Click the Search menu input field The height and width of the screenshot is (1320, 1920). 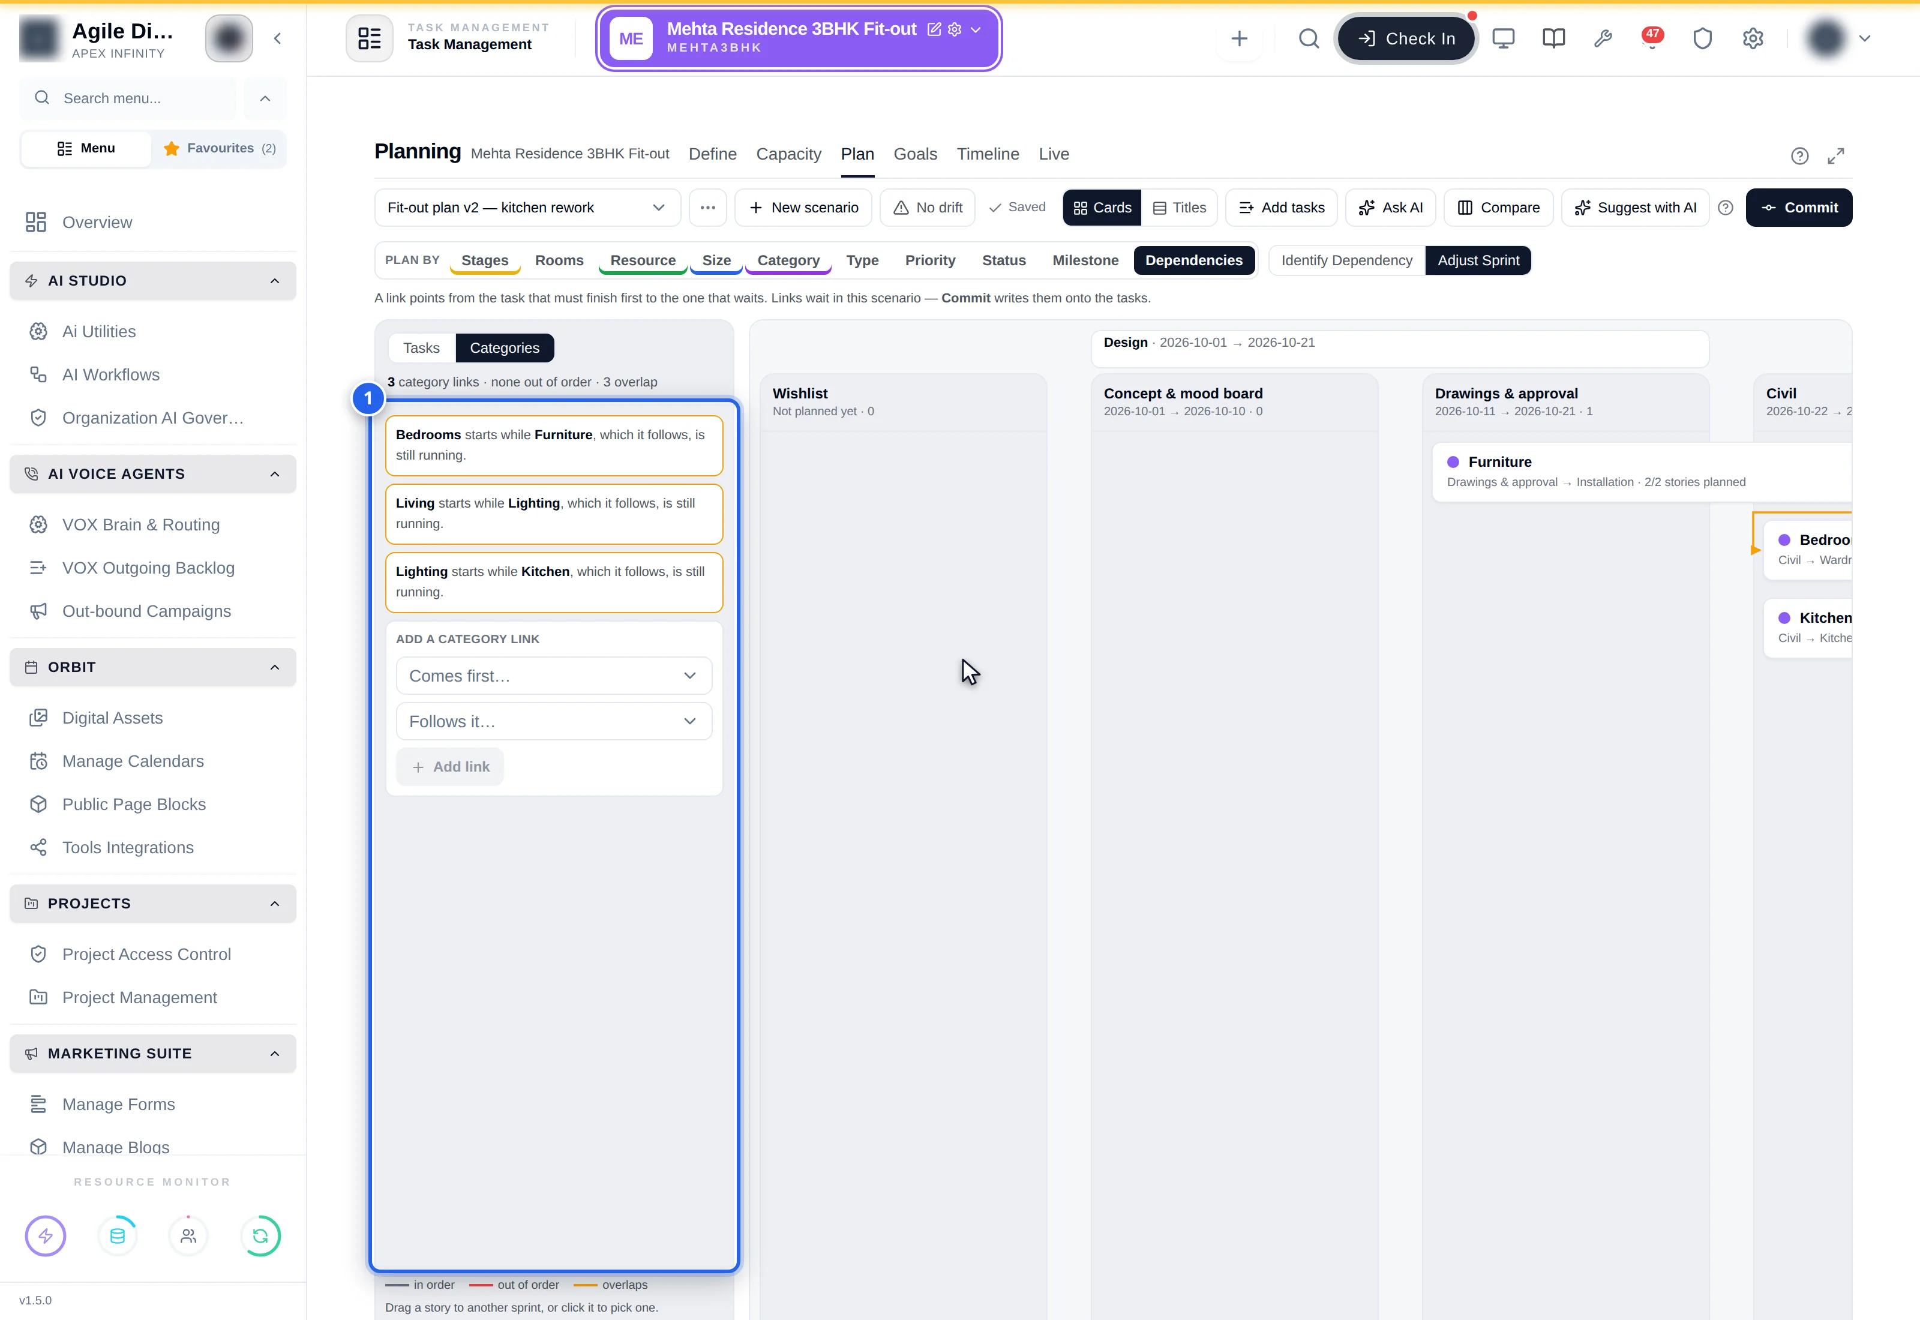click(128, 98)
